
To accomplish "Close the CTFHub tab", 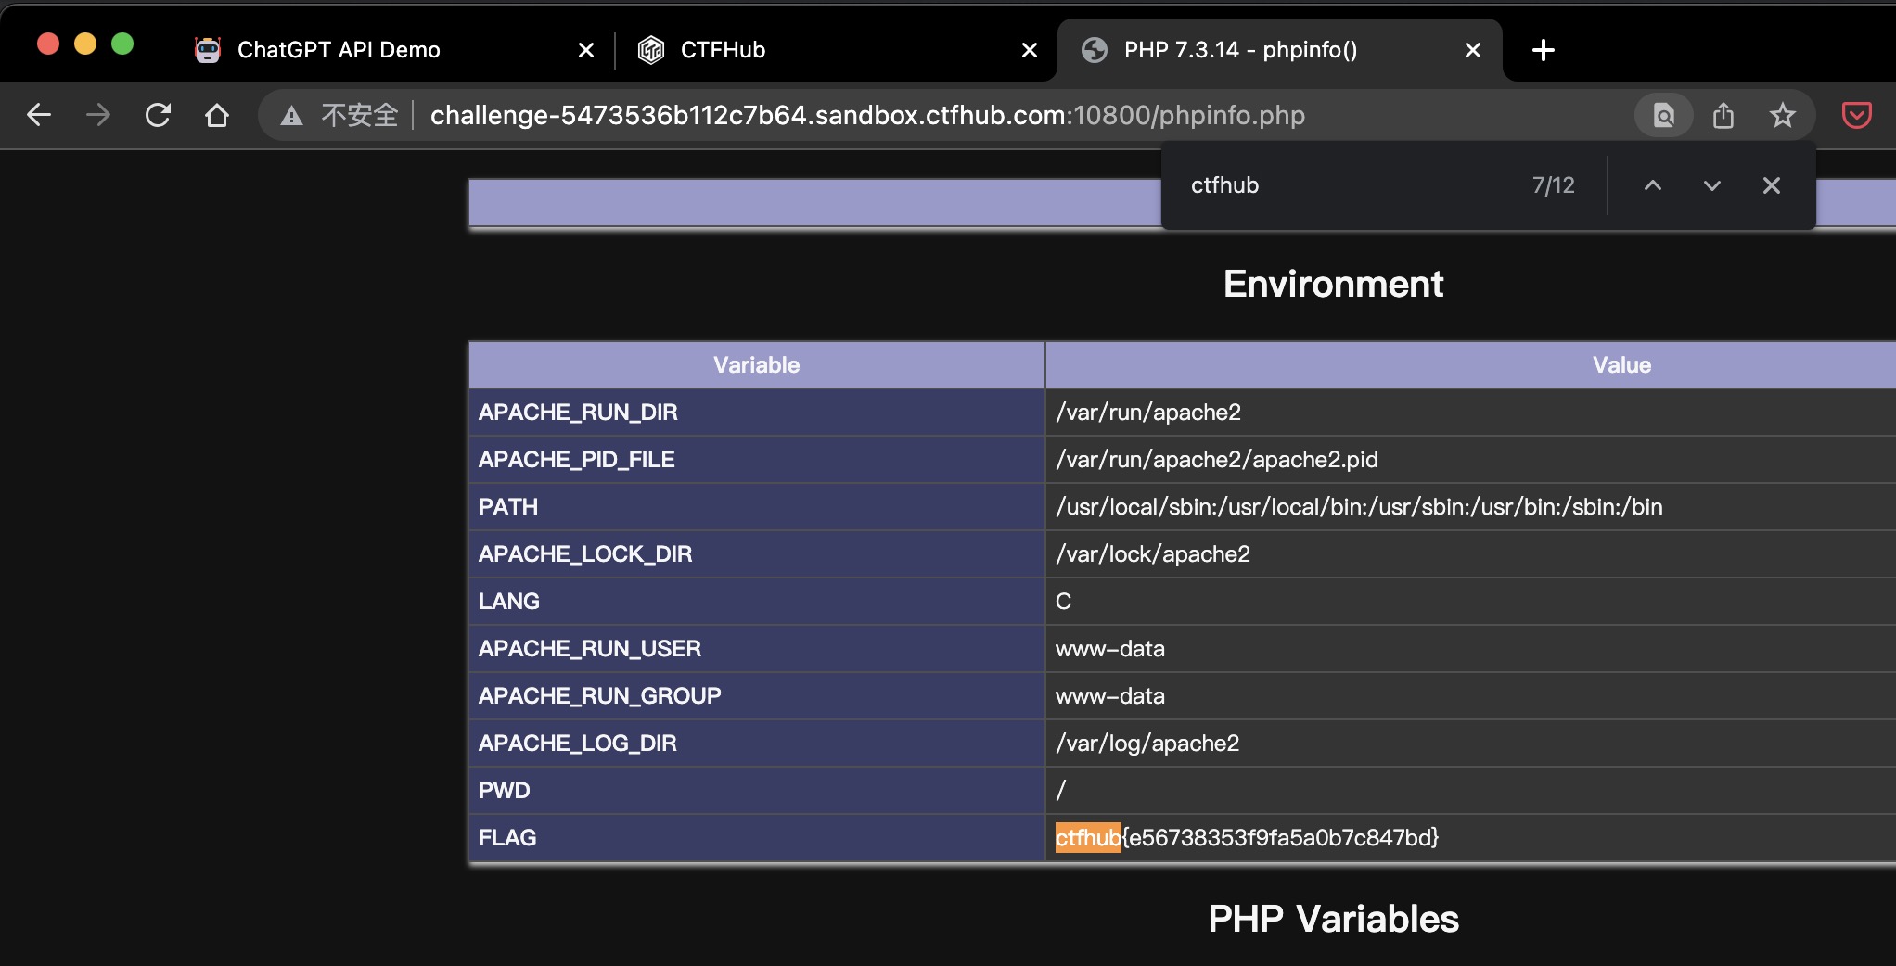I will coord(1030,50).
